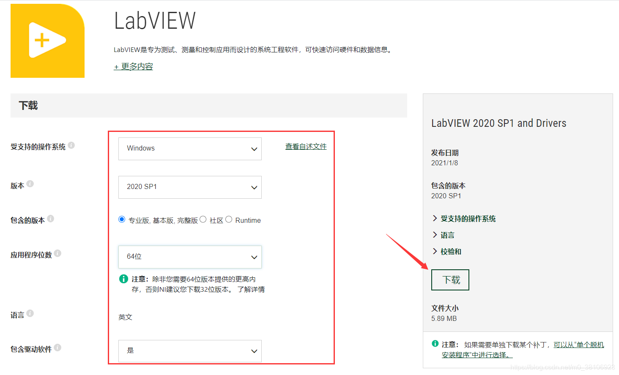619x375 pixels.
Task: Click the 发布日期 label in sidebar
Action: [445, 153]
